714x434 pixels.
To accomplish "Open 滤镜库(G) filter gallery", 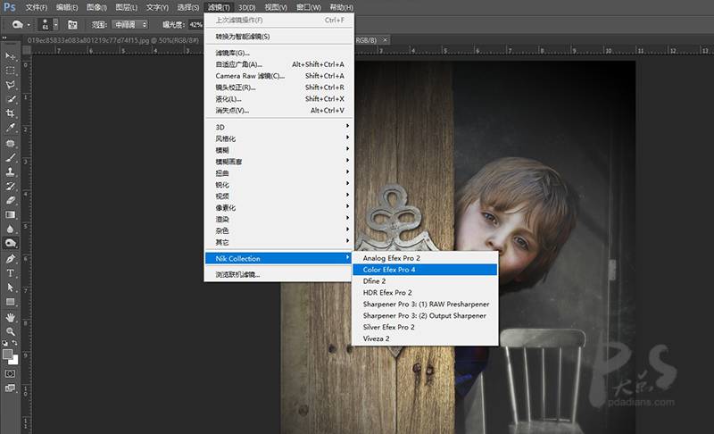I will pos(278,53).
